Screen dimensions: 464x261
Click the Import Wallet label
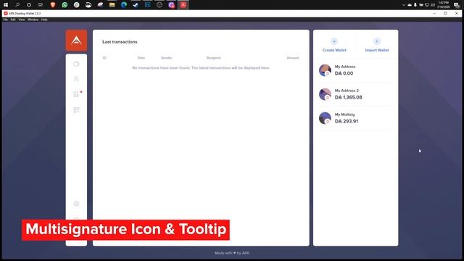[377, 50]
